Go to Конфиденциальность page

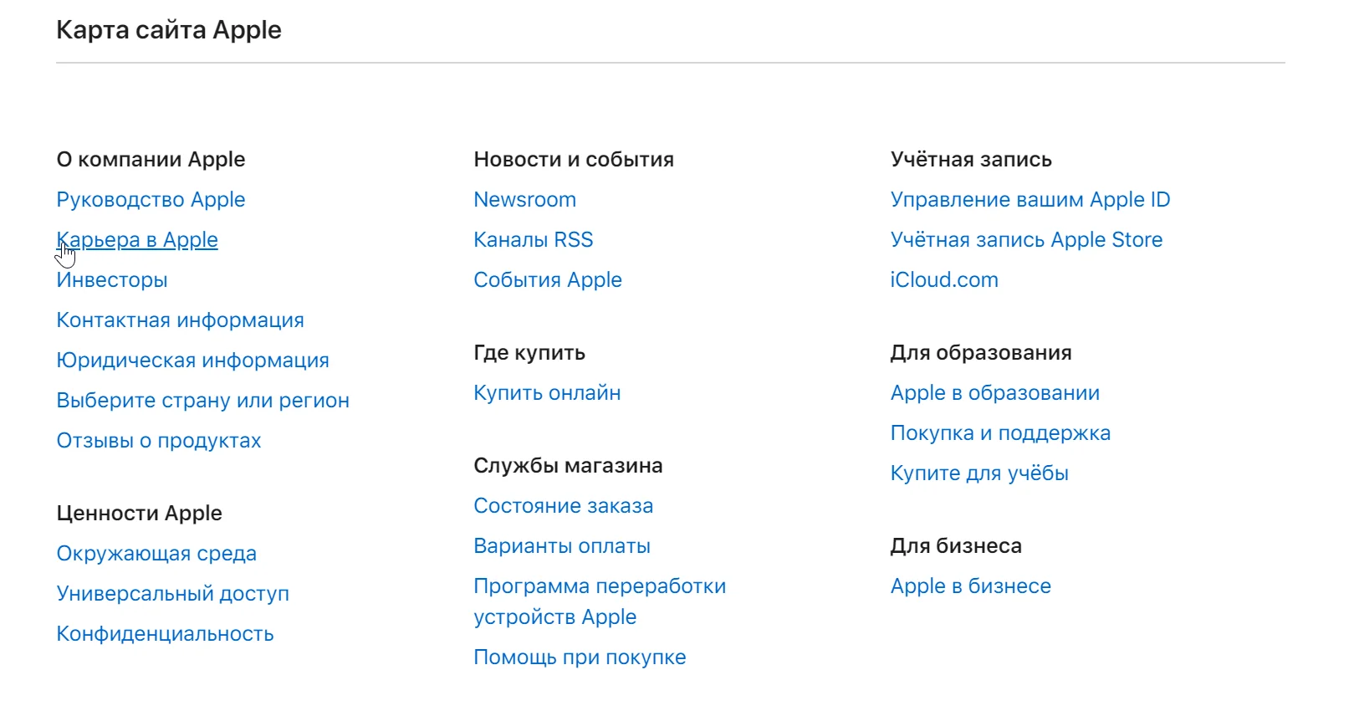pos(165,634)
